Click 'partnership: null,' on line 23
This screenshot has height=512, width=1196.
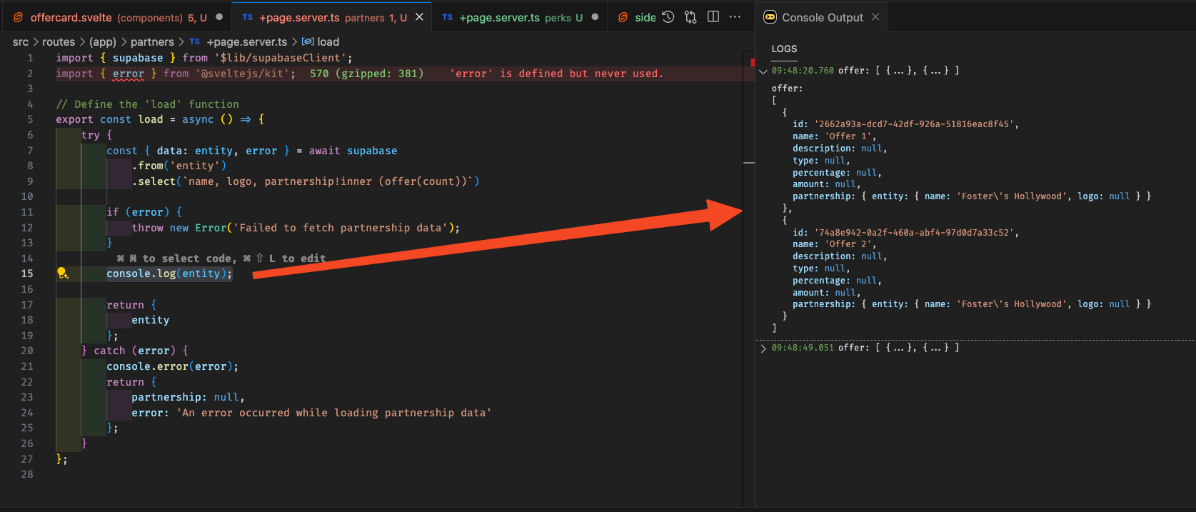click(188, 397)
